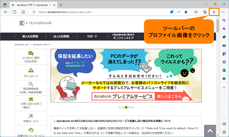Screen dimensions: 229x137
Task: Open よくあるご質問 FAQ検索
Action: pyautogui.click(x=31, y=57)
